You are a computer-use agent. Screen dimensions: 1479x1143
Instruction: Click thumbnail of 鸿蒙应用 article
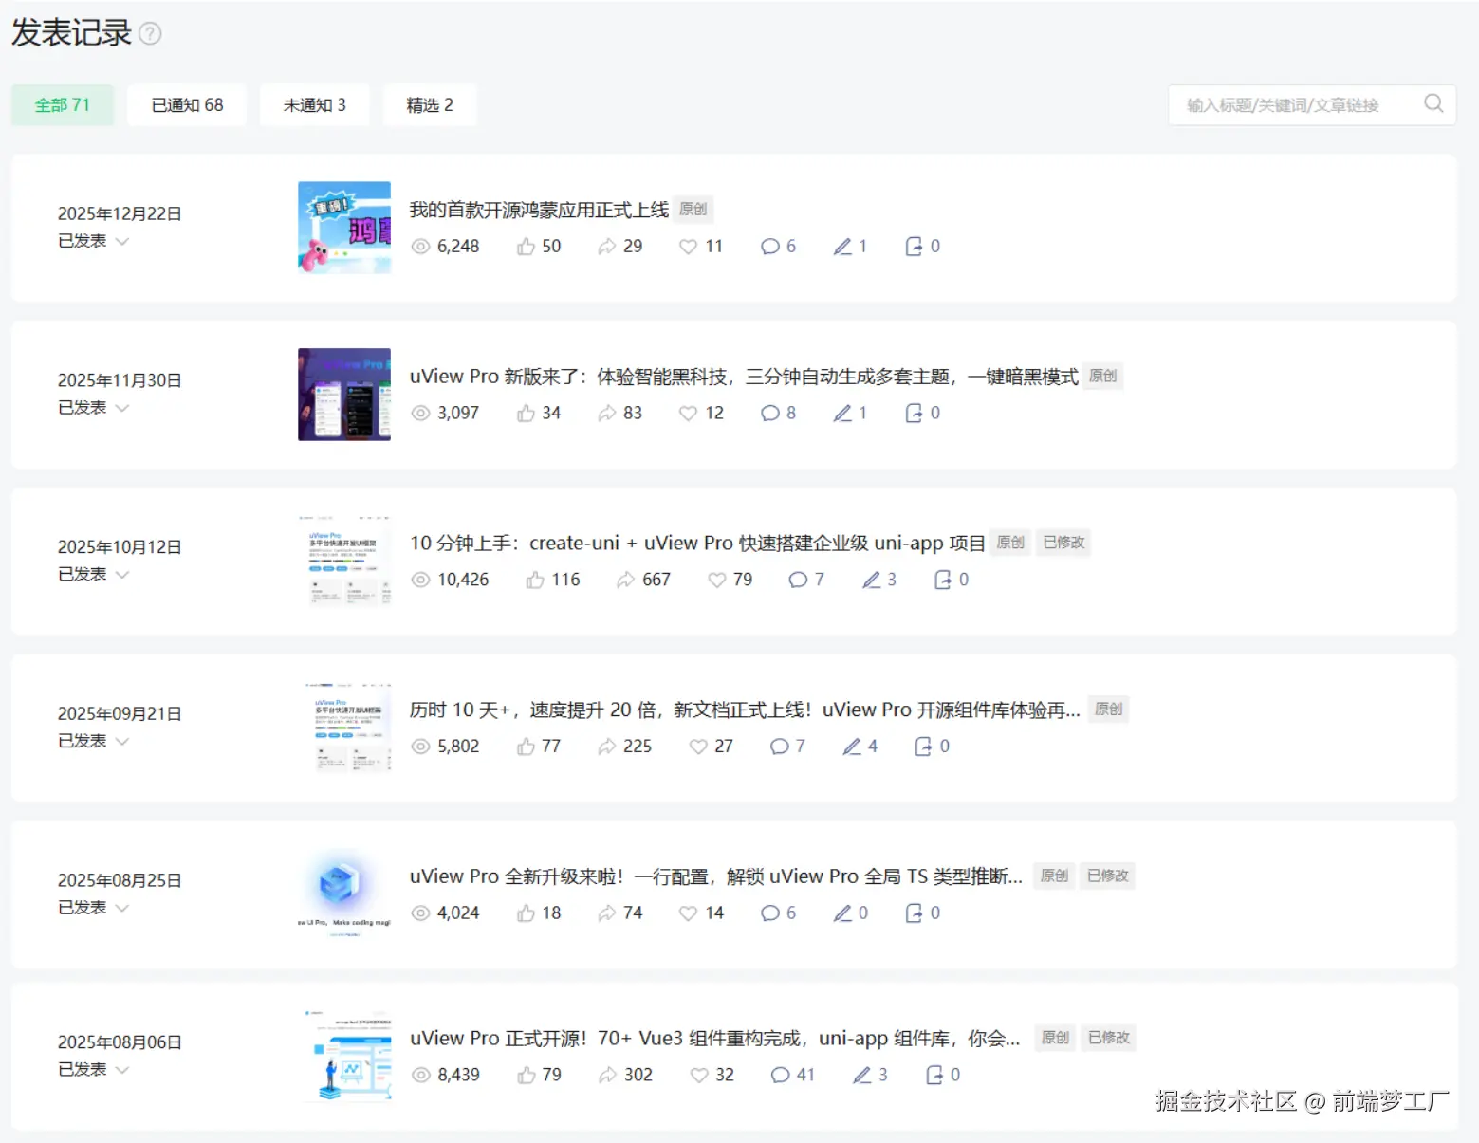[344, 228]
